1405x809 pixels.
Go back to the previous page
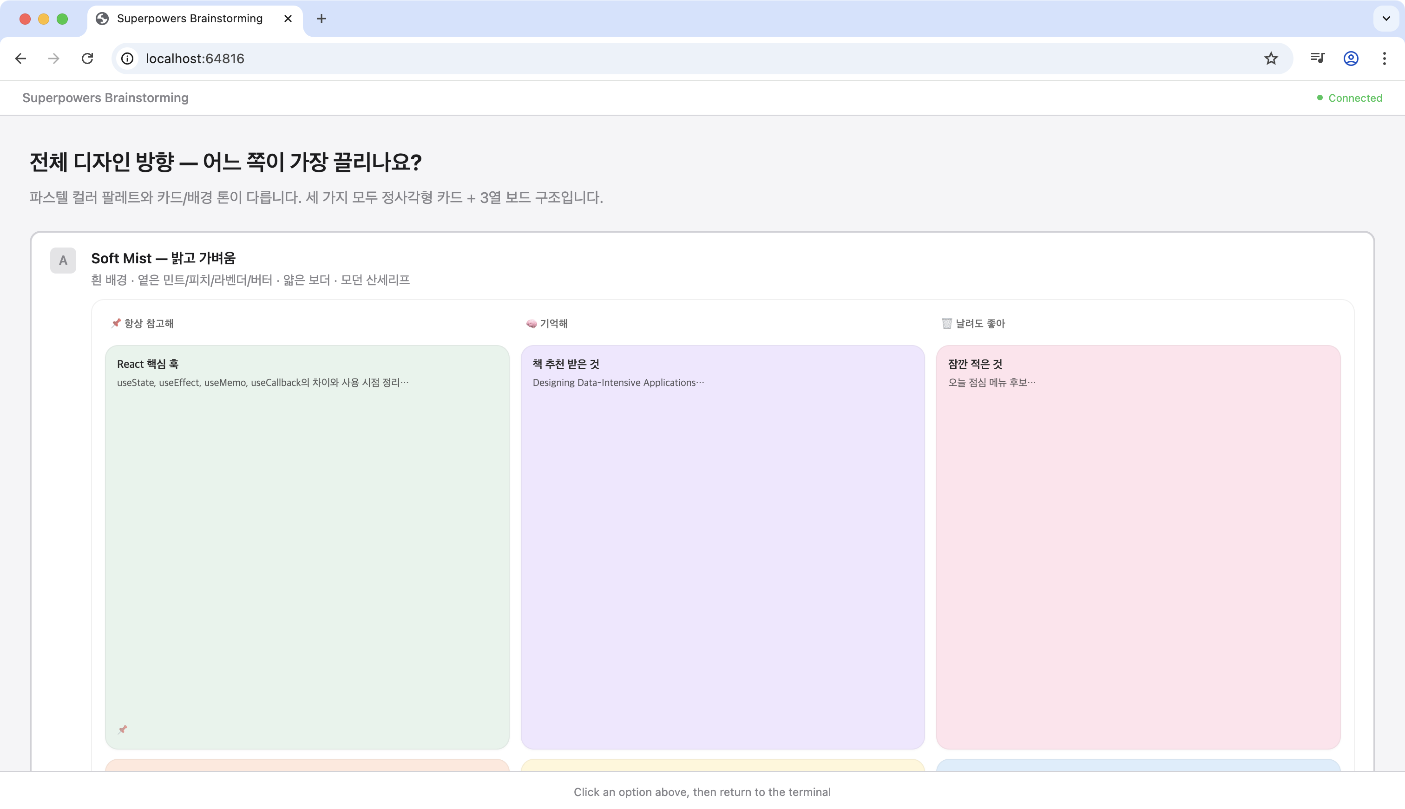click(x=20, y=59)
